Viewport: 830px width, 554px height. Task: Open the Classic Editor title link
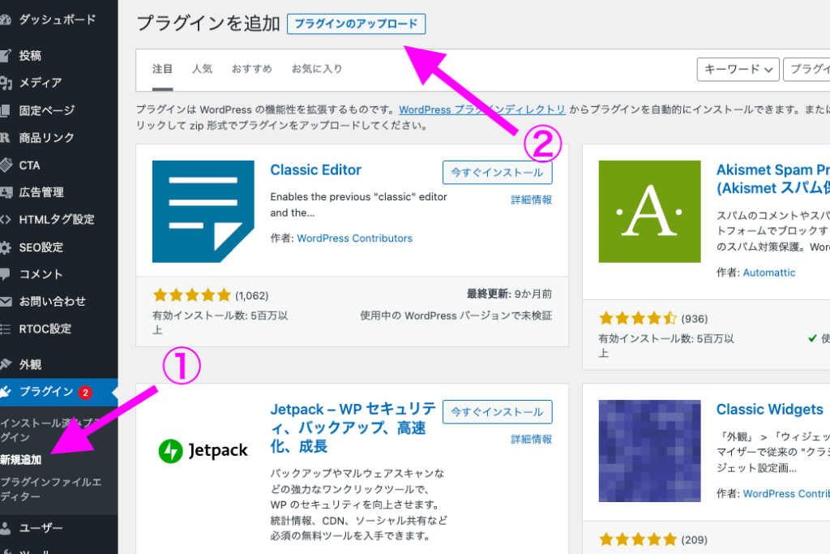point(316,170)
